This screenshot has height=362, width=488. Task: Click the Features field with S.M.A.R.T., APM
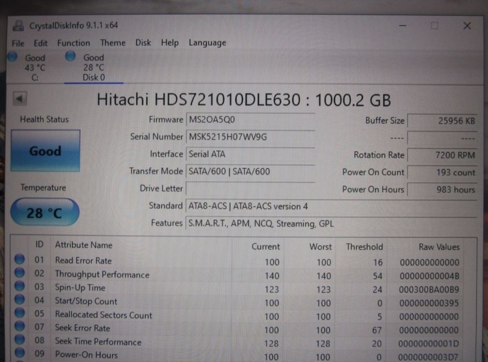tap(331, 224)
